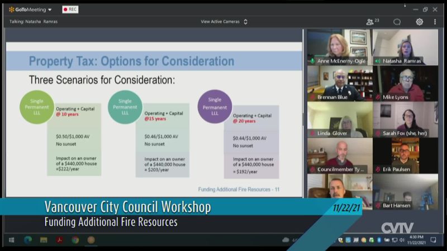Select Anne McEnerny-Ogle's video tile

point(339,45)
